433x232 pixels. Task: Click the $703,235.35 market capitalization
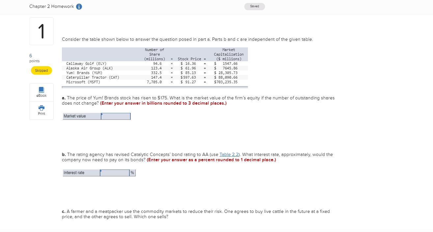(226, 82)
